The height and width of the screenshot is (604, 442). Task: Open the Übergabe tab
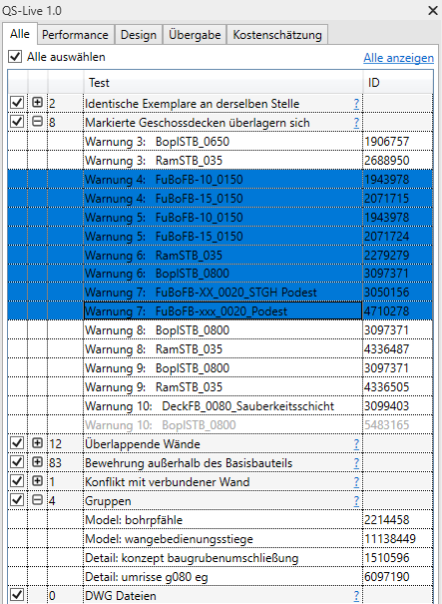195,35
